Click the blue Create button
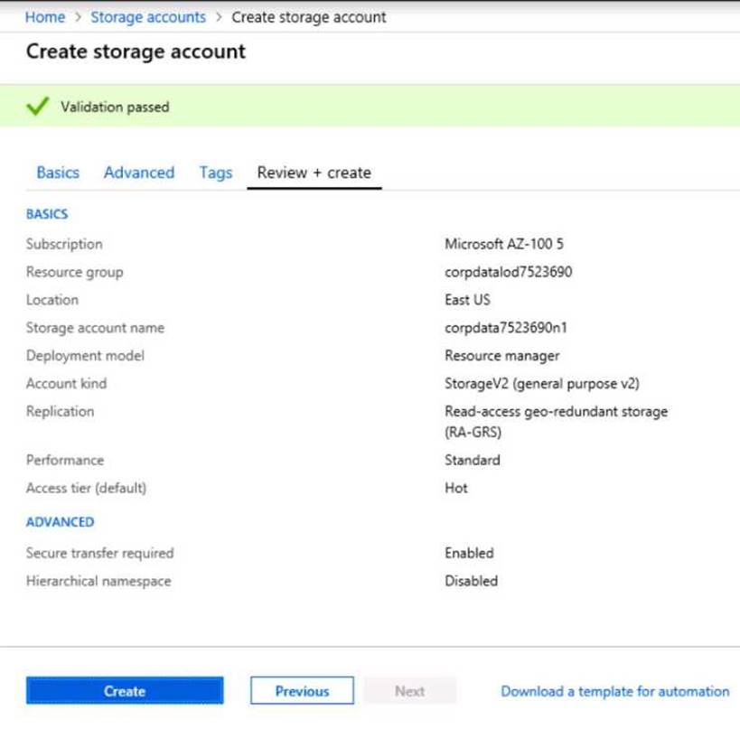The width and height of the screenshot is (740, 729). point(125,690)
